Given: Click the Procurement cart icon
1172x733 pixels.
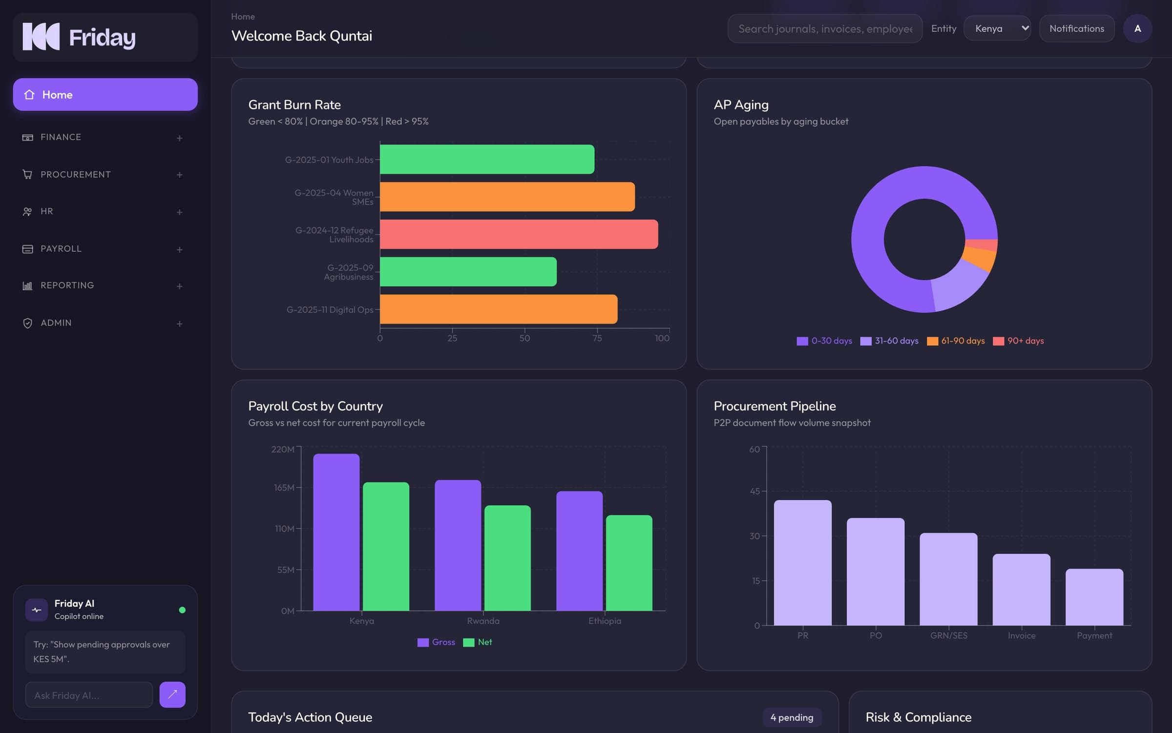Looking at the screenshot, I should click(27, 174).
